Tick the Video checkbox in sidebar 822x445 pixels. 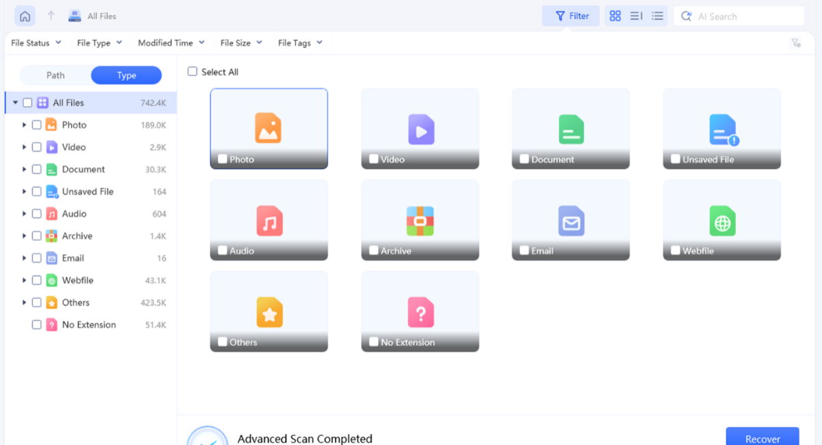pyautogui.click(x=37, y=147)
